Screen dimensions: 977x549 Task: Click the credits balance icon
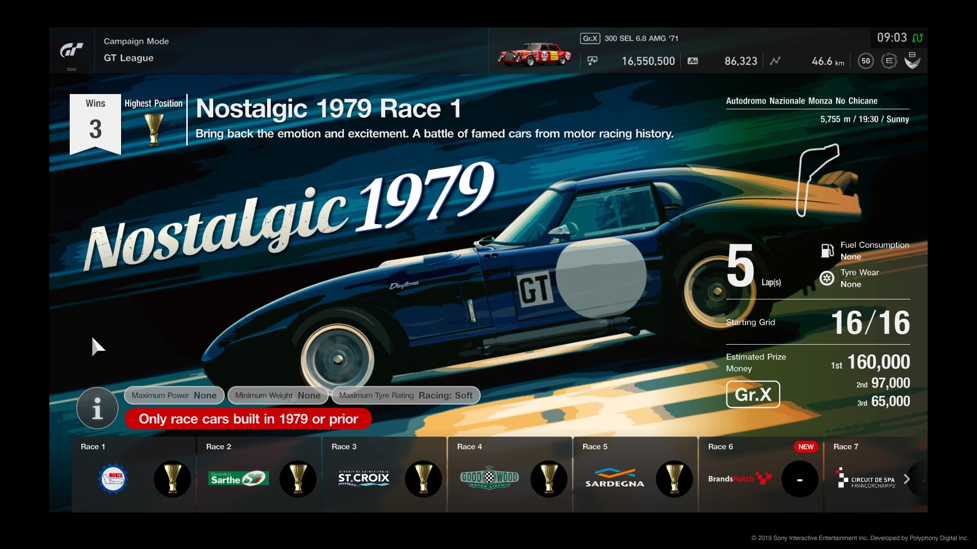pos(592,61)
